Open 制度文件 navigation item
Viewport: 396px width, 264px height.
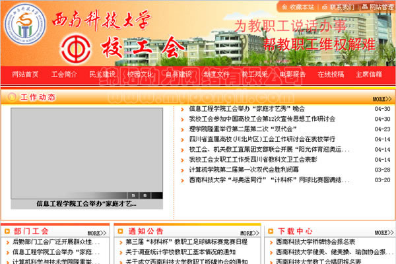216,75
